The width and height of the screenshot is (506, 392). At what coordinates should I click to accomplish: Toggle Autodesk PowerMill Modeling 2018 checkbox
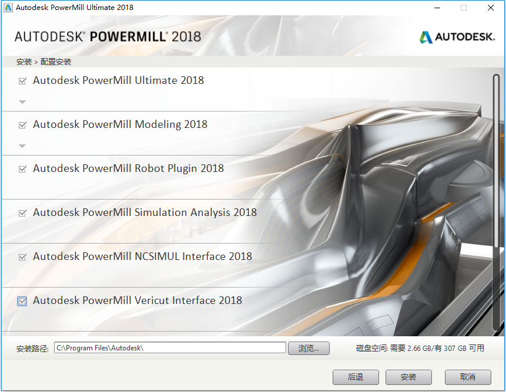click(x=22, y=125)
